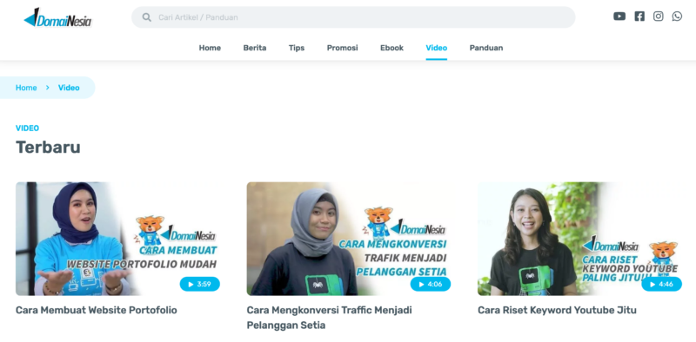The width and height of the screenshot is (696, 342).
Task: Open the Tips menu item
Action: [297, 48]
